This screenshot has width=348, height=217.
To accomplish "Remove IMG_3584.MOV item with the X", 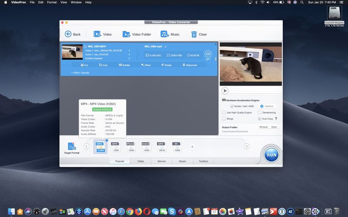I will 215,44.
